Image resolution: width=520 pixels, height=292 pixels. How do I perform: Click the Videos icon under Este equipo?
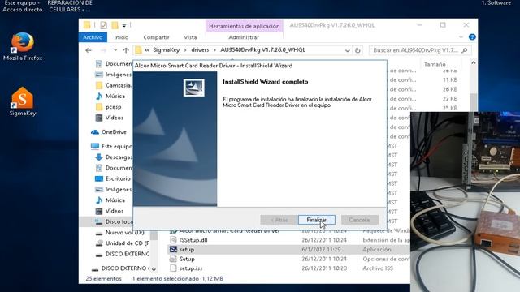pyautogui.click(x=99, y=211)
